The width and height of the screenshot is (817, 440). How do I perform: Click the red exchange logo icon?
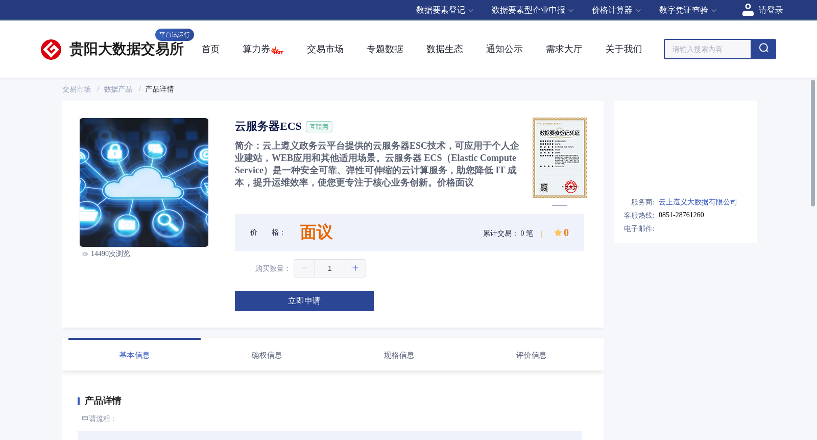coord(51,50)
